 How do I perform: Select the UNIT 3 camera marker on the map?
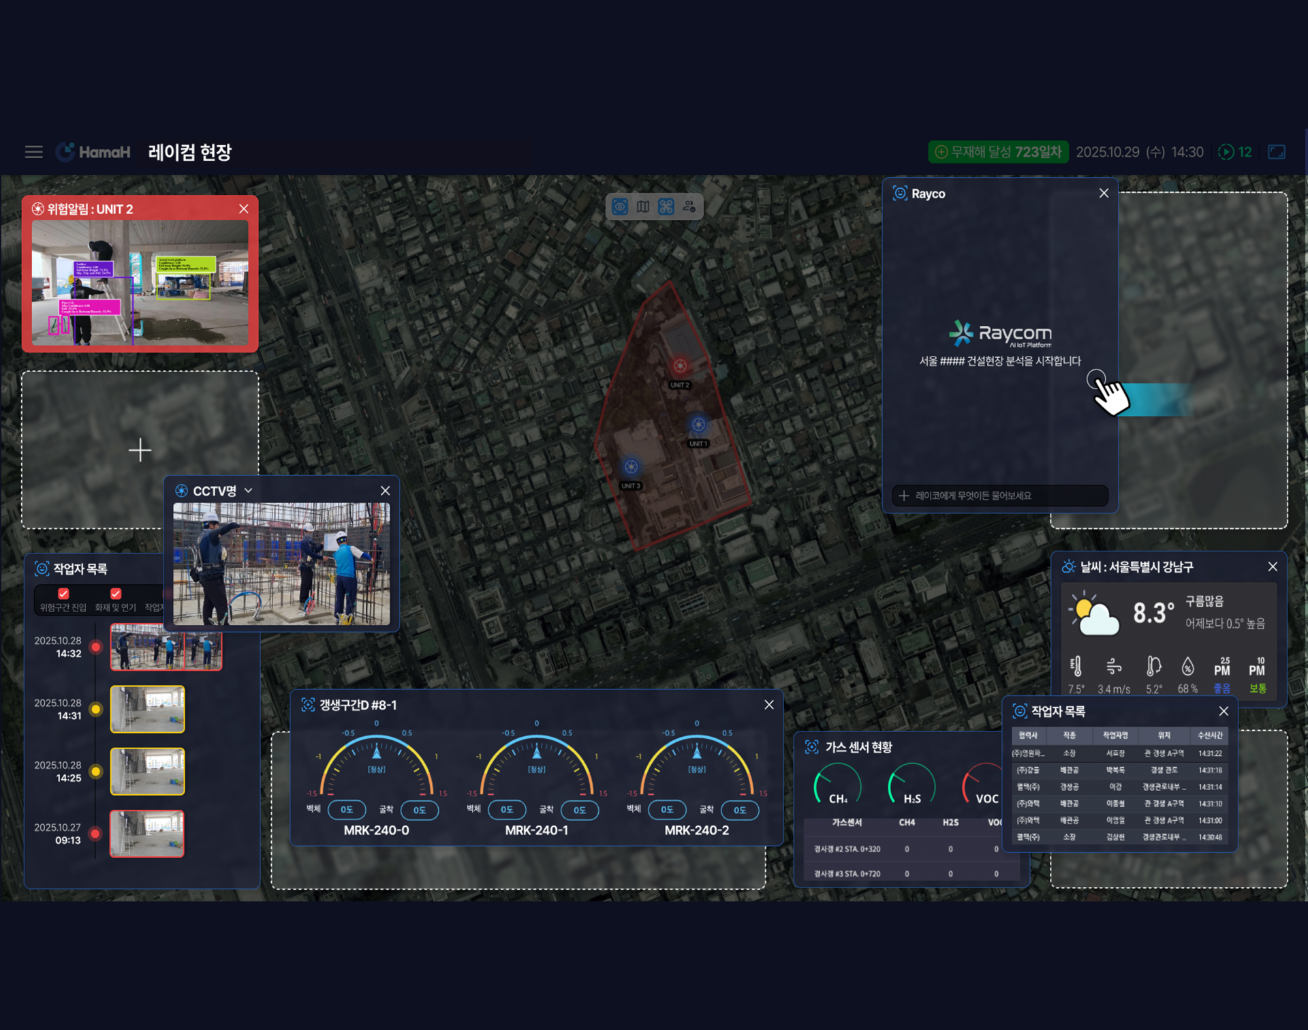click(632, 467)
